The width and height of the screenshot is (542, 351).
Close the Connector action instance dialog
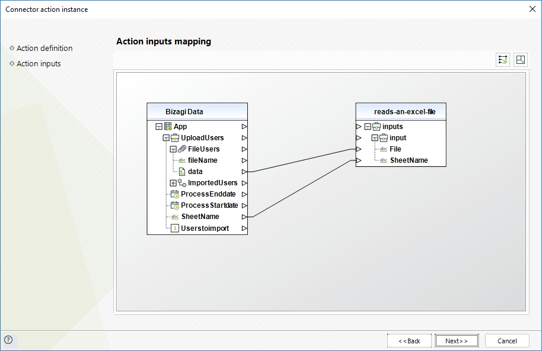533,9
